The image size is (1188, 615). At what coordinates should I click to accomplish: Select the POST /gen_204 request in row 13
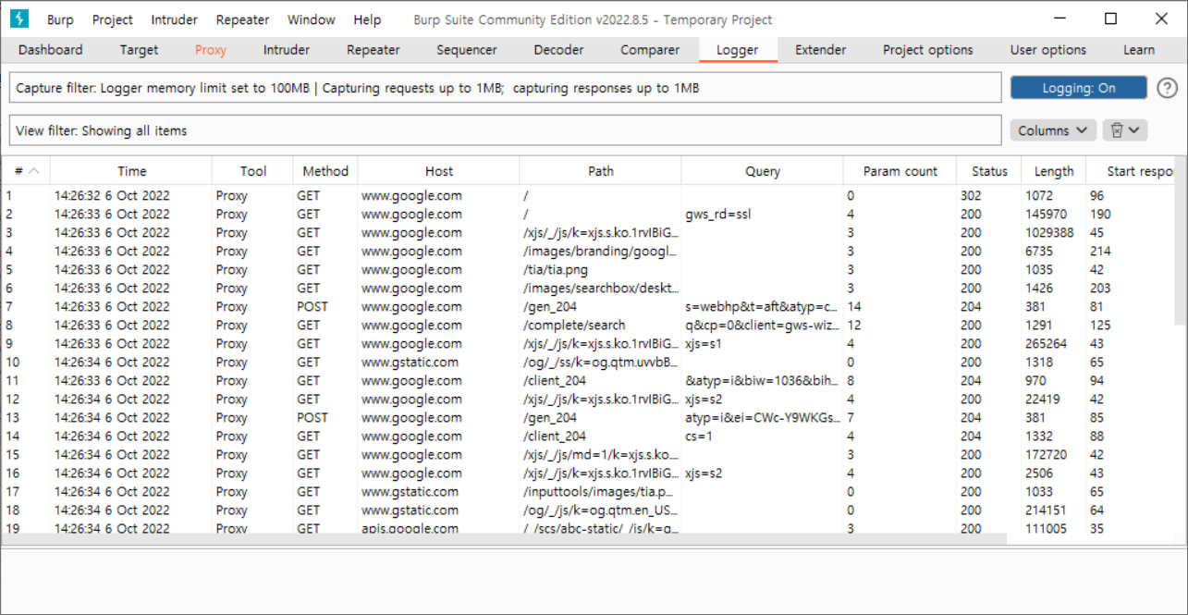tap(588, 417)
